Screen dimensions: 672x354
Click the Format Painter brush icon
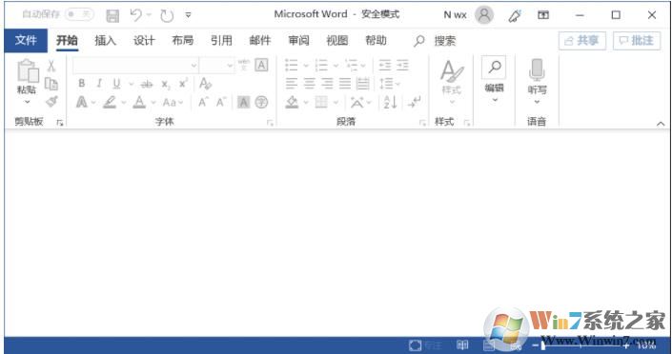[x=51, y=102]
